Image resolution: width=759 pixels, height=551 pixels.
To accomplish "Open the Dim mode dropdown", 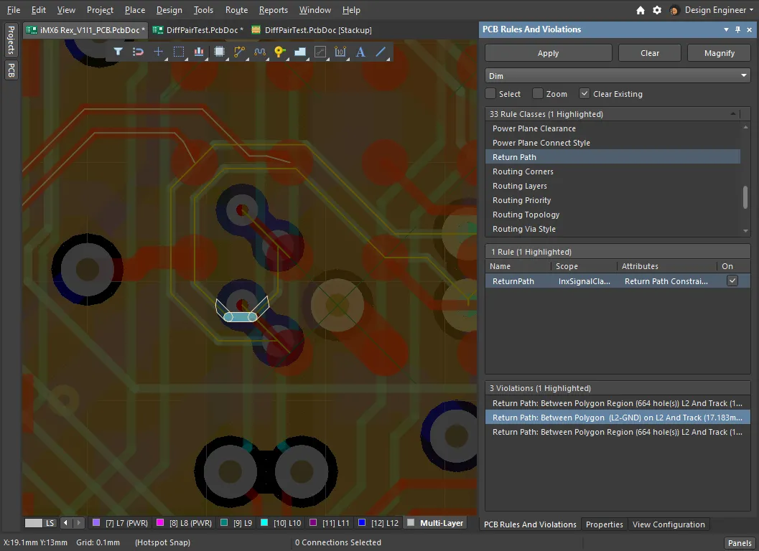I will pos(743,76).
